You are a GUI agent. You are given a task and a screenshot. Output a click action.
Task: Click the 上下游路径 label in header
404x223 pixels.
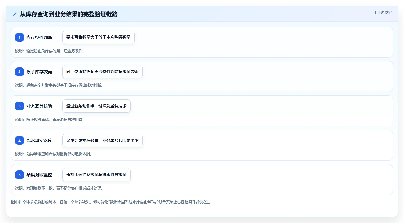coord(383,13)
